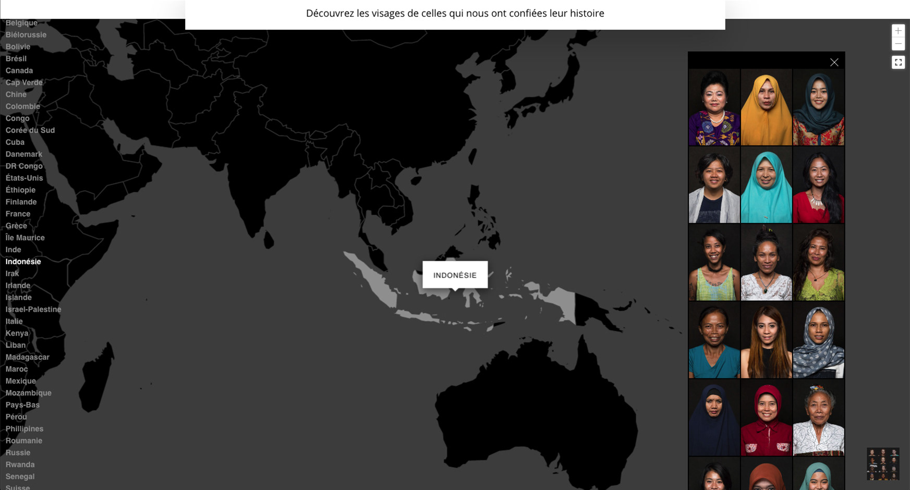Image resolution: width=910 pixels, height=490 pixels.
Task: Click the Découvrez les visages banner text
Action: (455, 14)
